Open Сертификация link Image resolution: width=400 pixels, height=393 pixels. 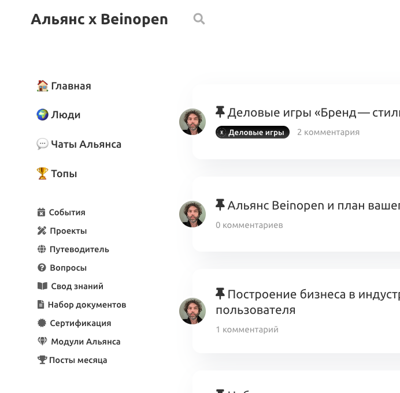click(x=80, y=323)
